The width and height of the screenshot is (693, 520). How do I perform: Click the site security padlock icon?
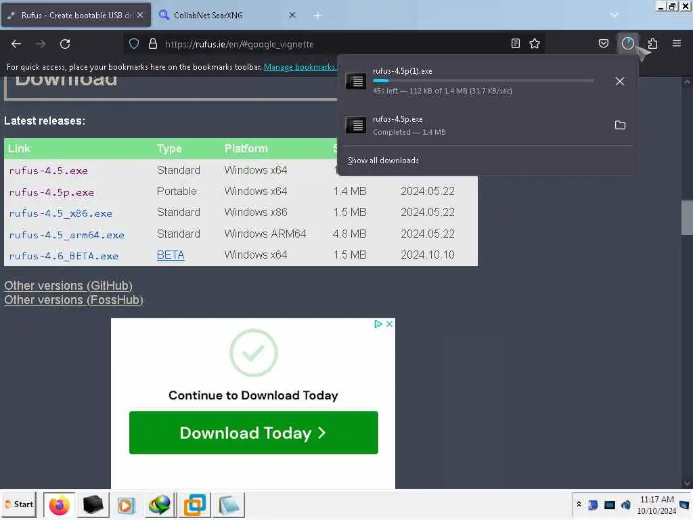coord(153,43)
